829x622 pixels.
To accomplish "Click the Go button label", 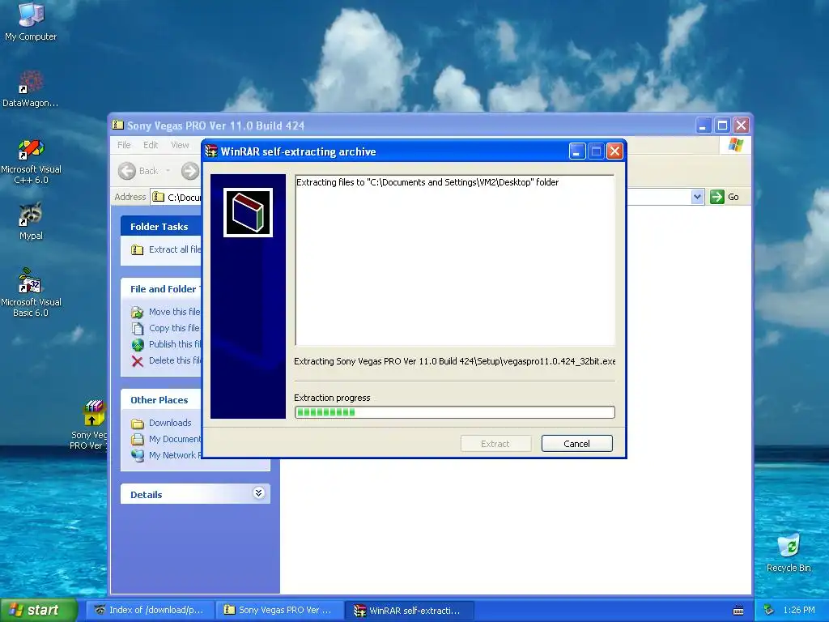I will 733,197.
